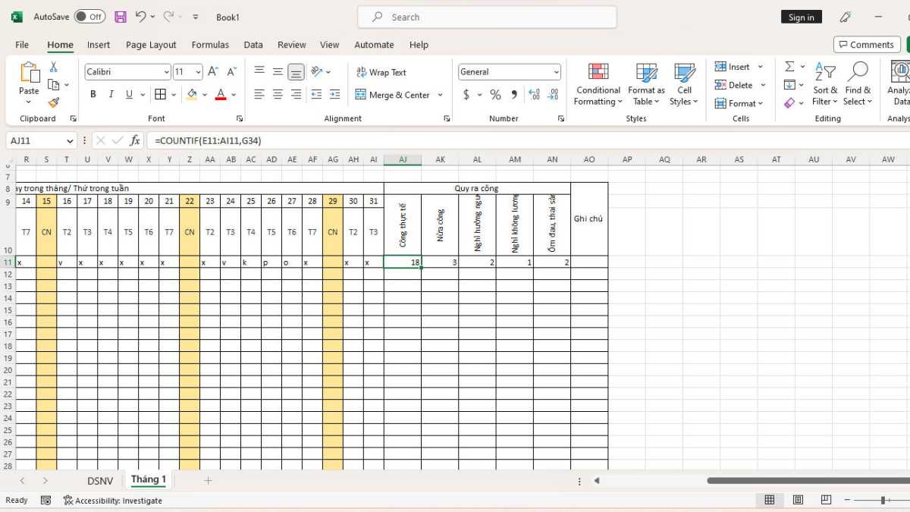This screenshot has height=512, width=910.
Task: Click Insert Function fx icon
Action: click(x=135, y=140)
